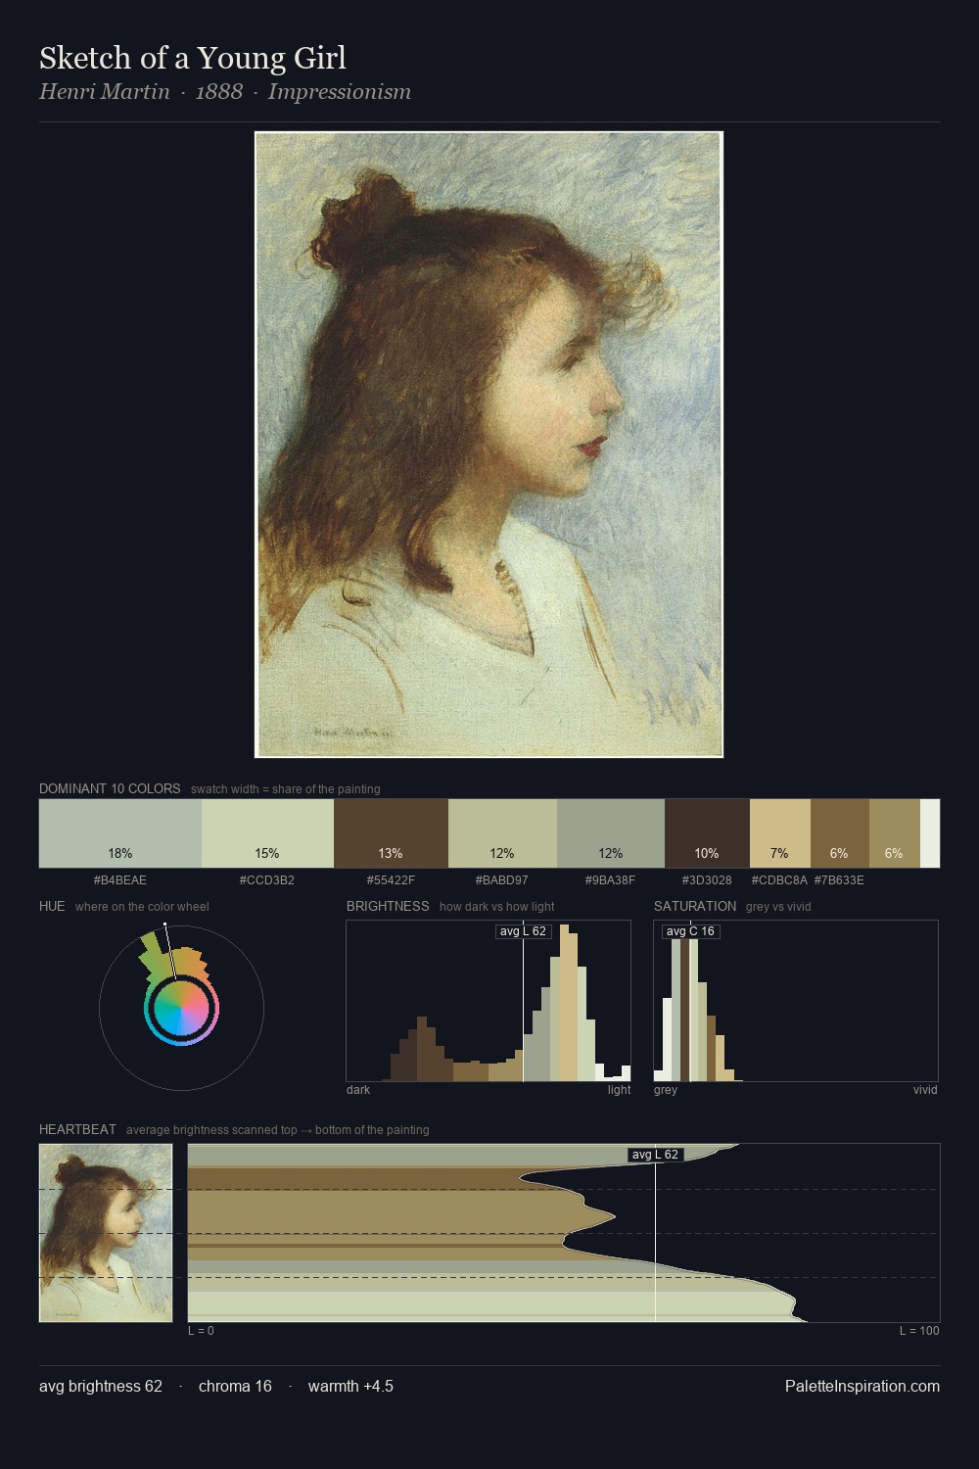Click the brightness histogram chart
The width and height of the screenshot is (979, 1469).
(489, 1001)
